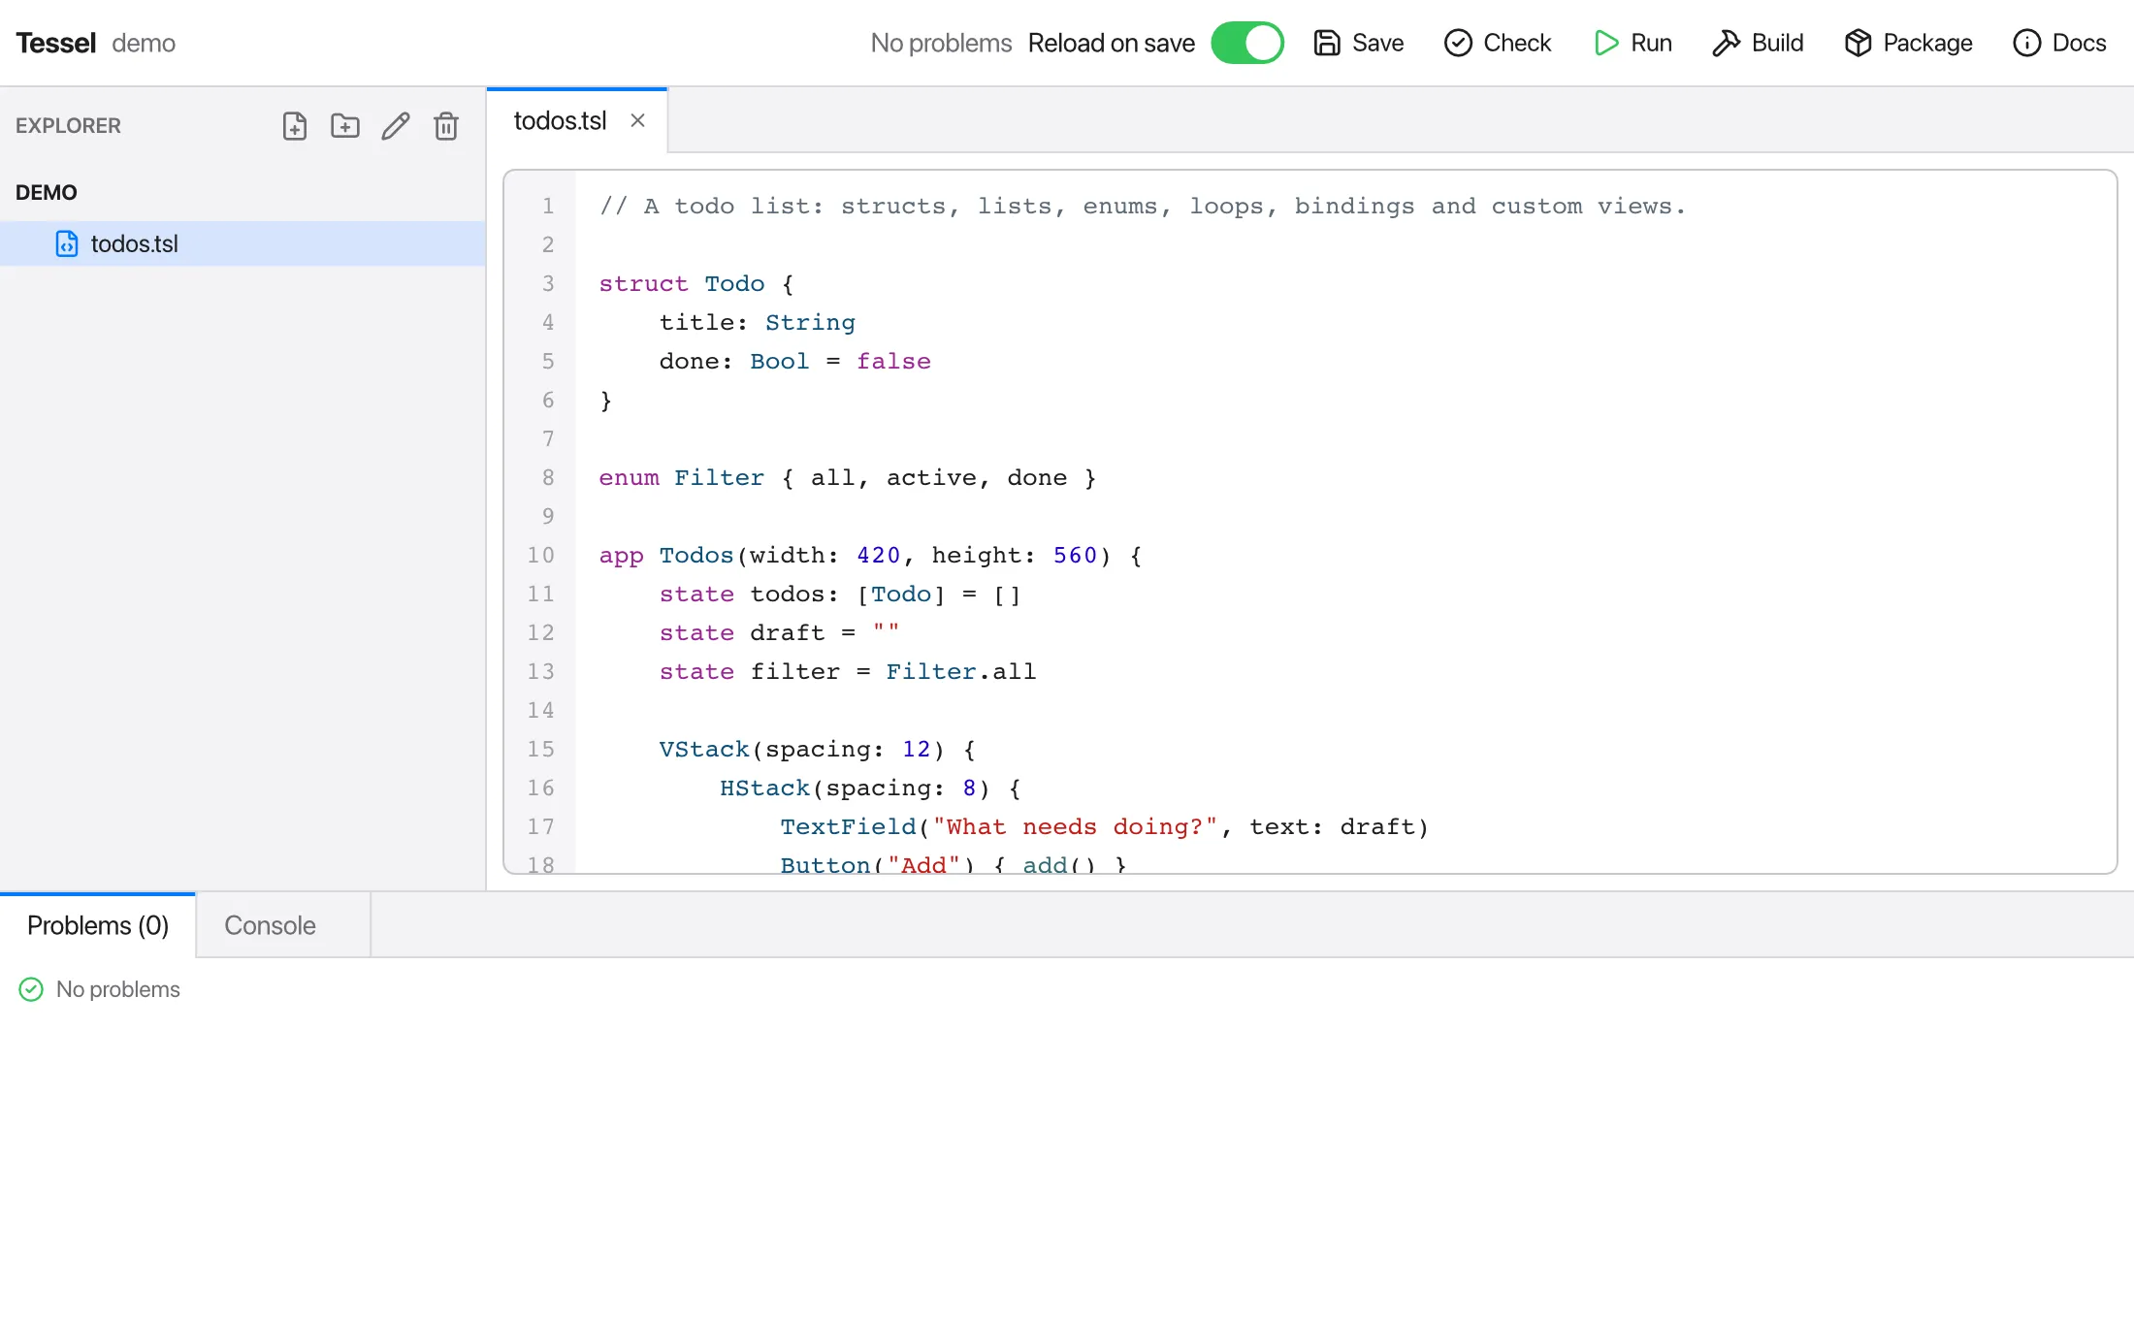
Task: Save the current file
Action: [1358, 43]
